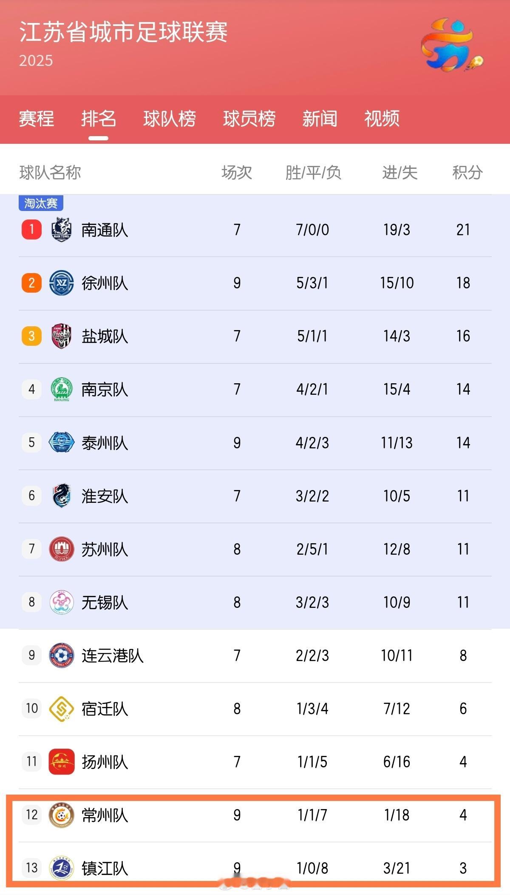The width and height of the screenshot is (510, 895).
Task: Tap the league logo in header
Action: click(x=452, y=45)
